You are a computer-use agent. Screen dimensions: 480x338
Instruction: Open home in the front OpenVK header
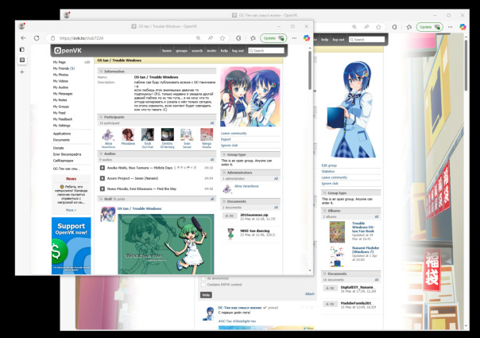[x=167, y=51]
